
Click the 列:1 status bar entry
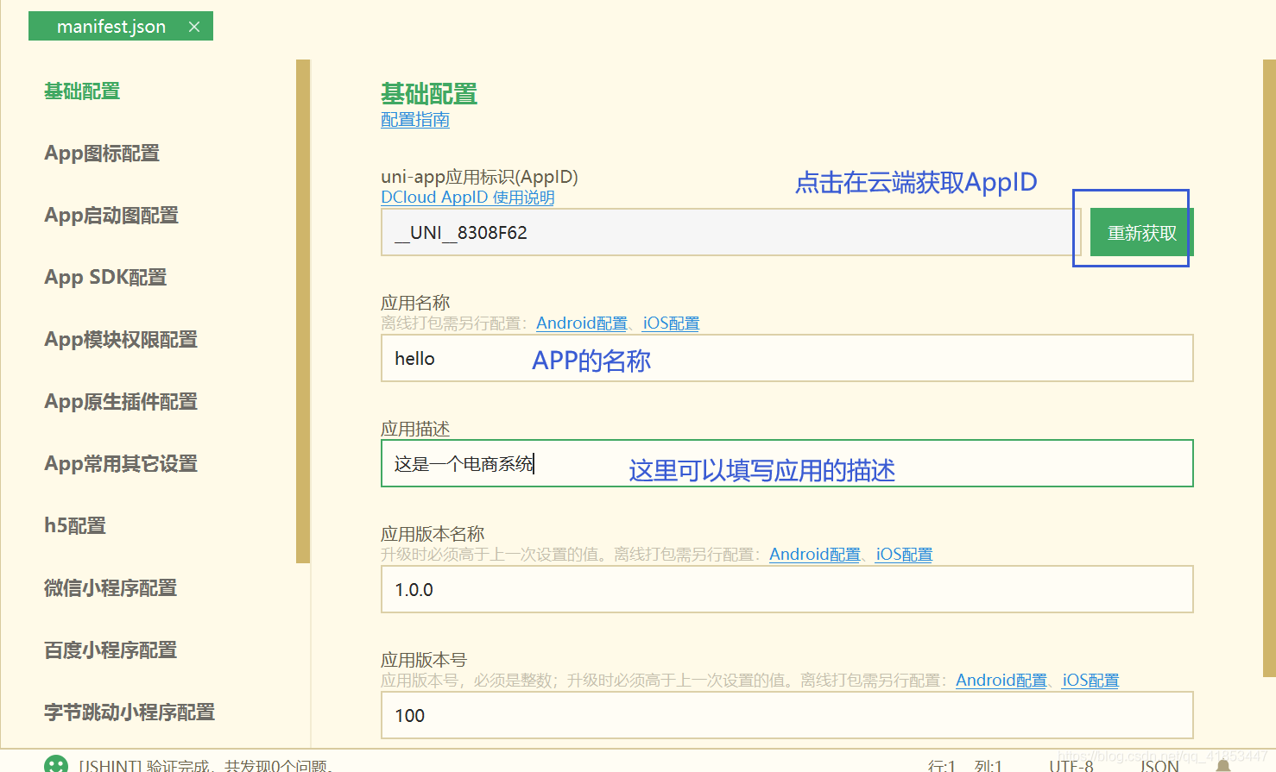988,766
